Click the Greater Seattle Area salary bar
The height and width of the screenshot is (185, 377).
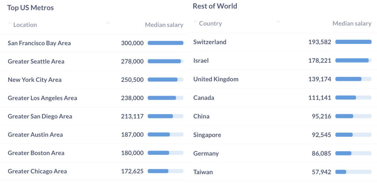click(x=166, y=61)
